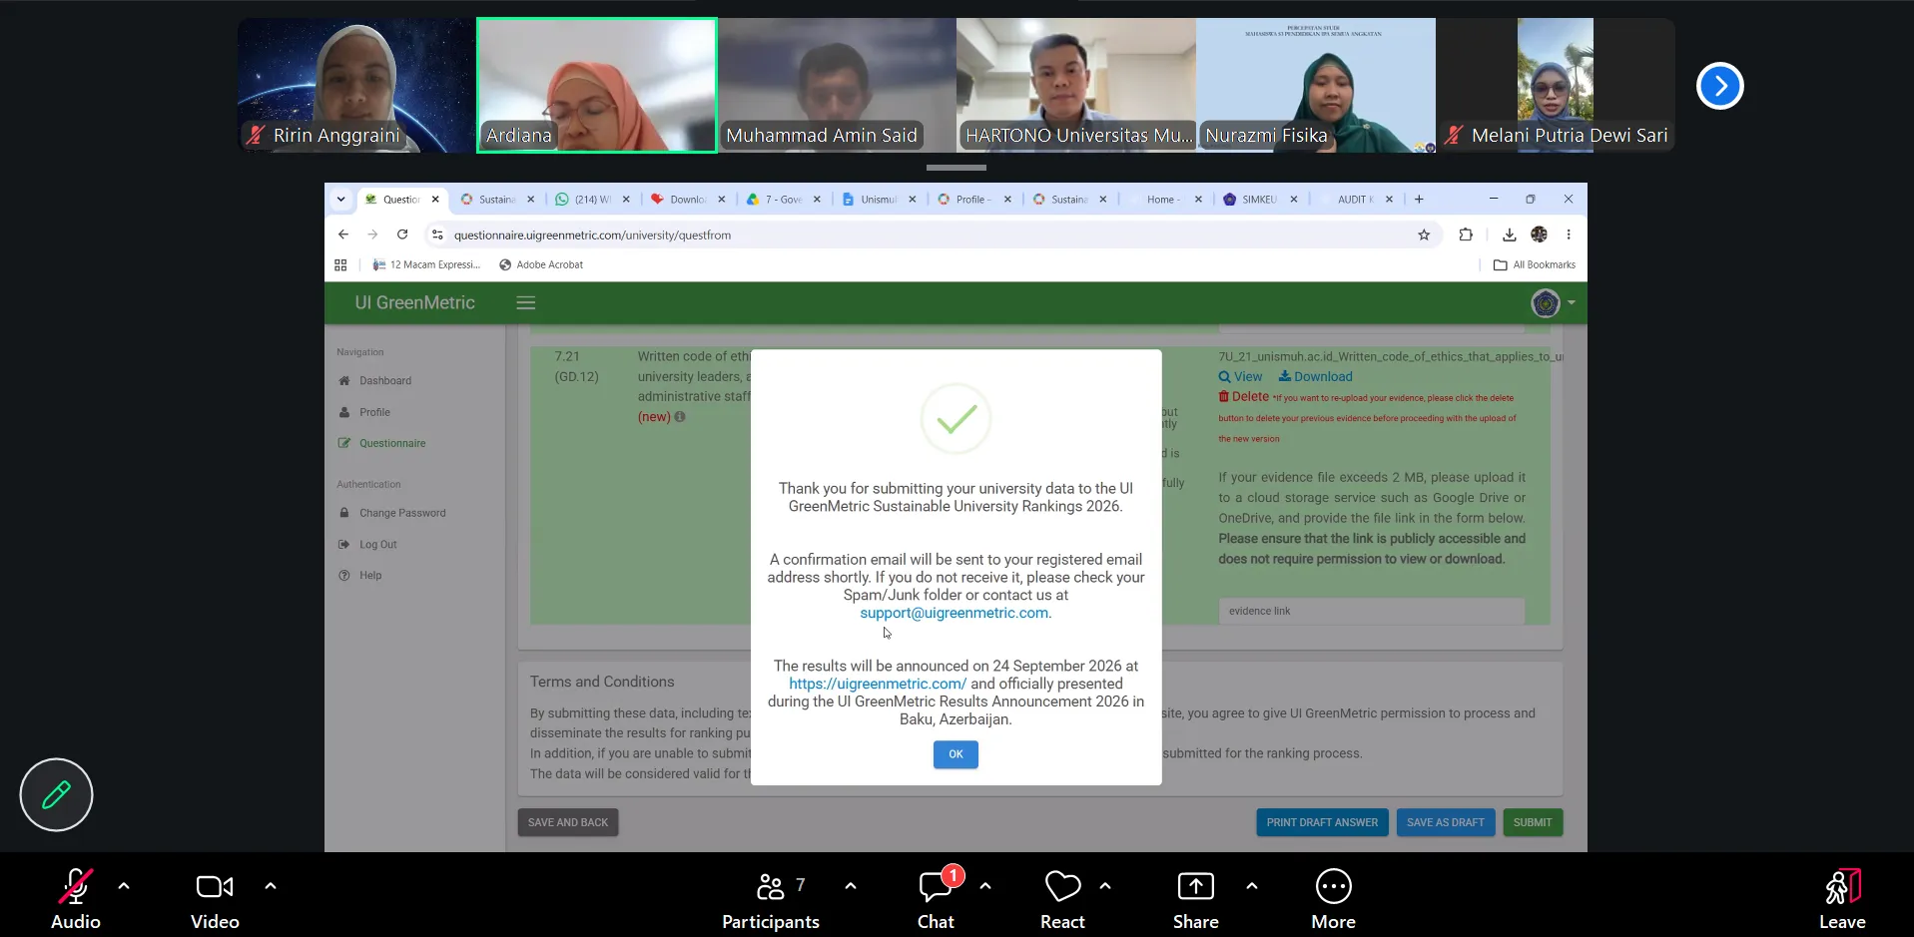The image size is (1914, 937).
Task: Switch to the Unismuh tab
Action: pos(878,200)
